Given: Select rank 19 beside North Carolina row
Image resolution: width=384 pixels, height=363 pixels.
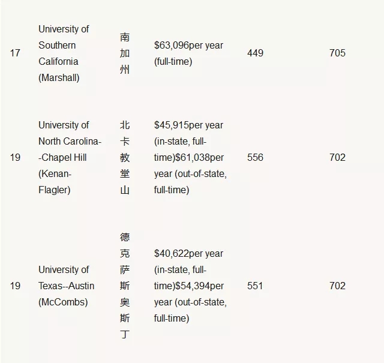Looking at the screenshot, I should point(15,157).
